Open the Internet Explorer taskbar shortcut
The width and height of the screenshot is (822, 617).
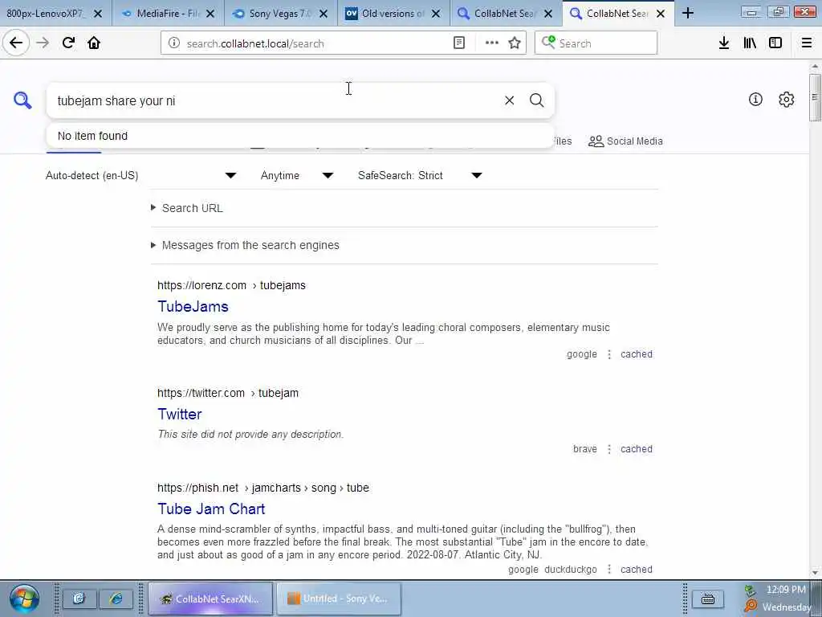(x=116, y=598)
